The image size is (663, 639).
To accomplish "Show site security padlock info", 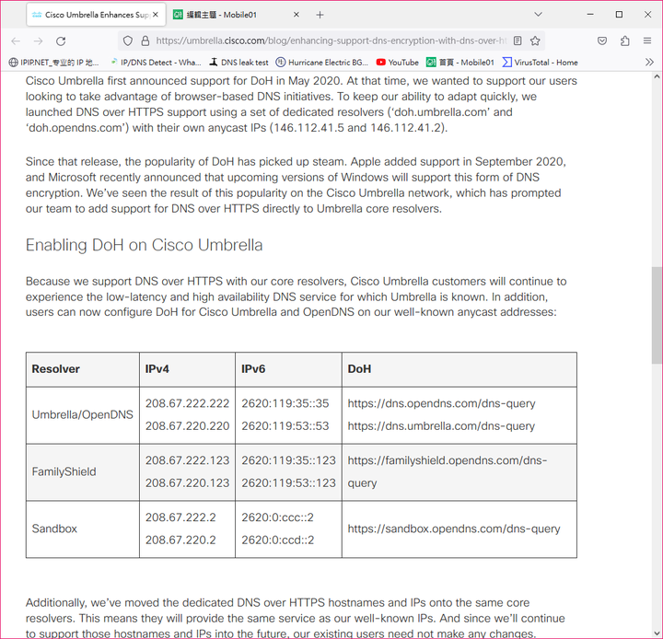I will click(x=145, y=41).
